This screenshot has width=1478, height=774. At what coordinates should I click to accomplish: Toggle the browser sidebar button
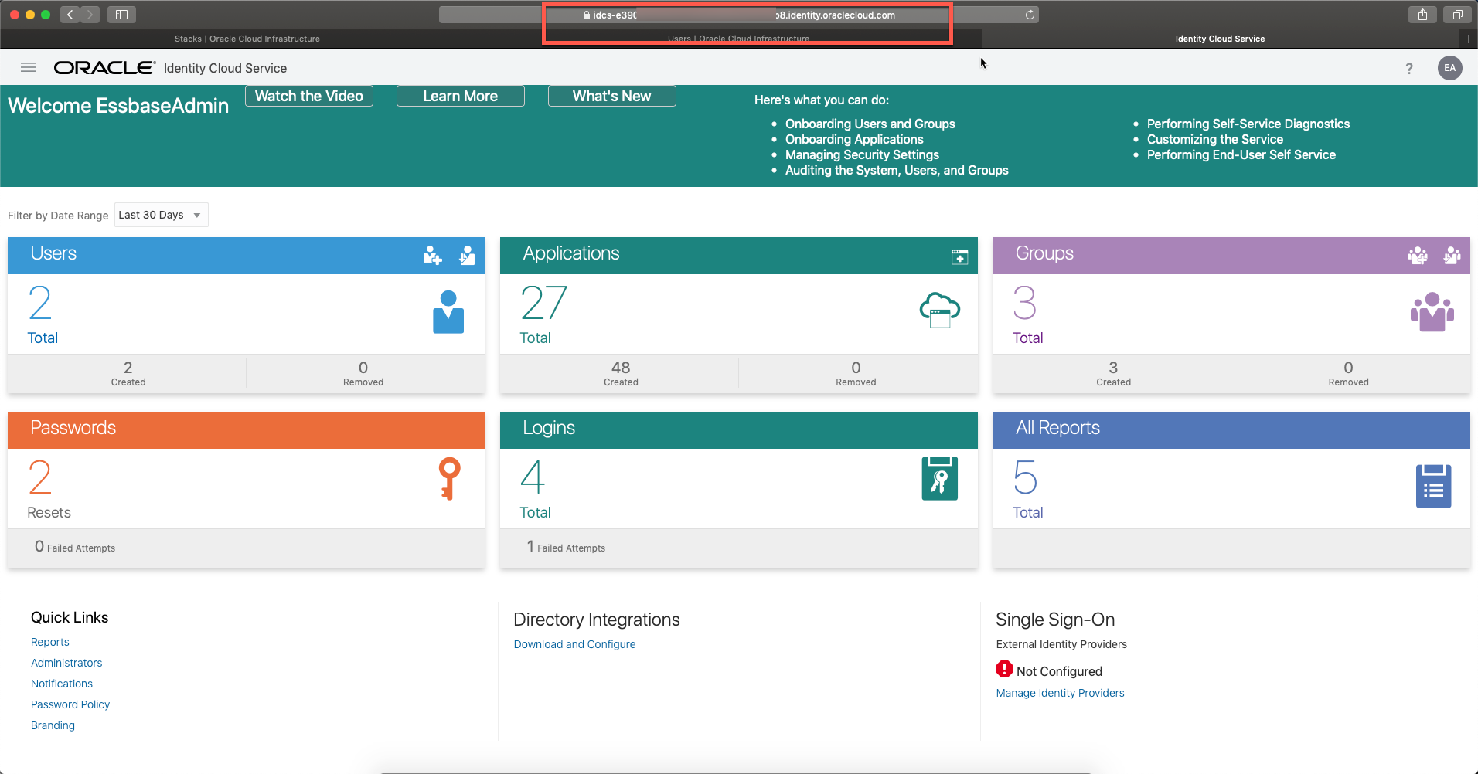coord(121,15)
